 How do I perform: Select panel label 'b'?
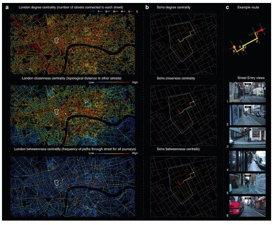tap(147, 7)
